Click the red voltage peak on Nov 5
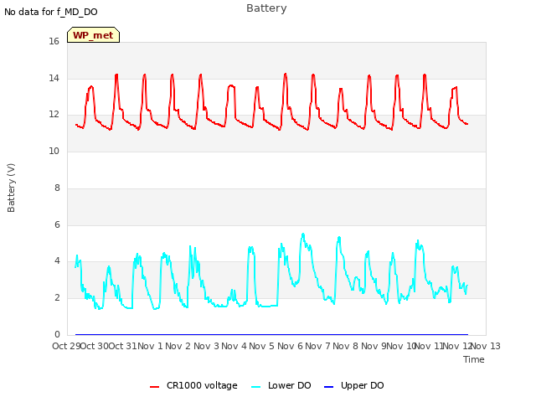This screenshot has width=536, height=402. click(x=286, y=75)
